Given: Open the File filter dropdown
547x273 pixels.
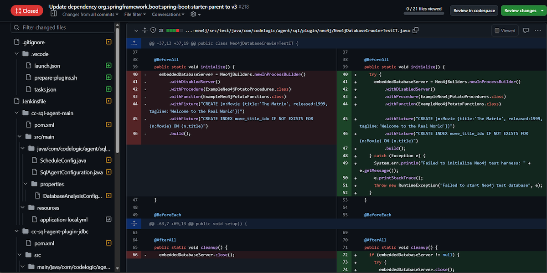Looking at the screenshot, I should tap(135, 14).
